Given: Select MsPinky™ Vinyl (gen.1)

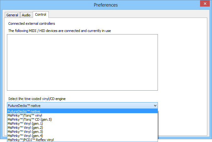Looking at the screenshot, I should 82,124.
